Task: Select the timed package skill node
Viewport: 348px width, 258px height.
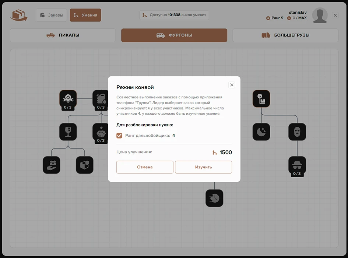Action: coord(261,98)
